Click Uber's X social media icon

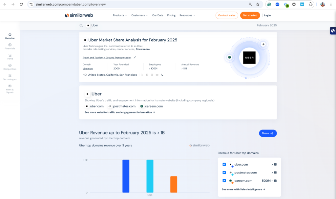(x=142, y=75)
